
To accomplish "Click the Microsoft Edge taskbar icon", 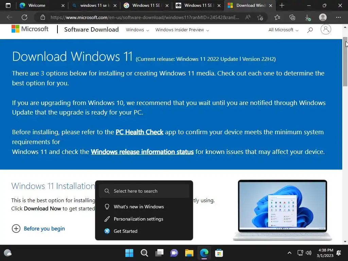I will click(x=204, y=253).
